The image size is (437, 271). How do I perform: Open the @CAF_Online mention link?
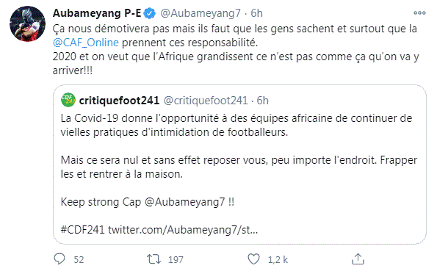(86, 43)
